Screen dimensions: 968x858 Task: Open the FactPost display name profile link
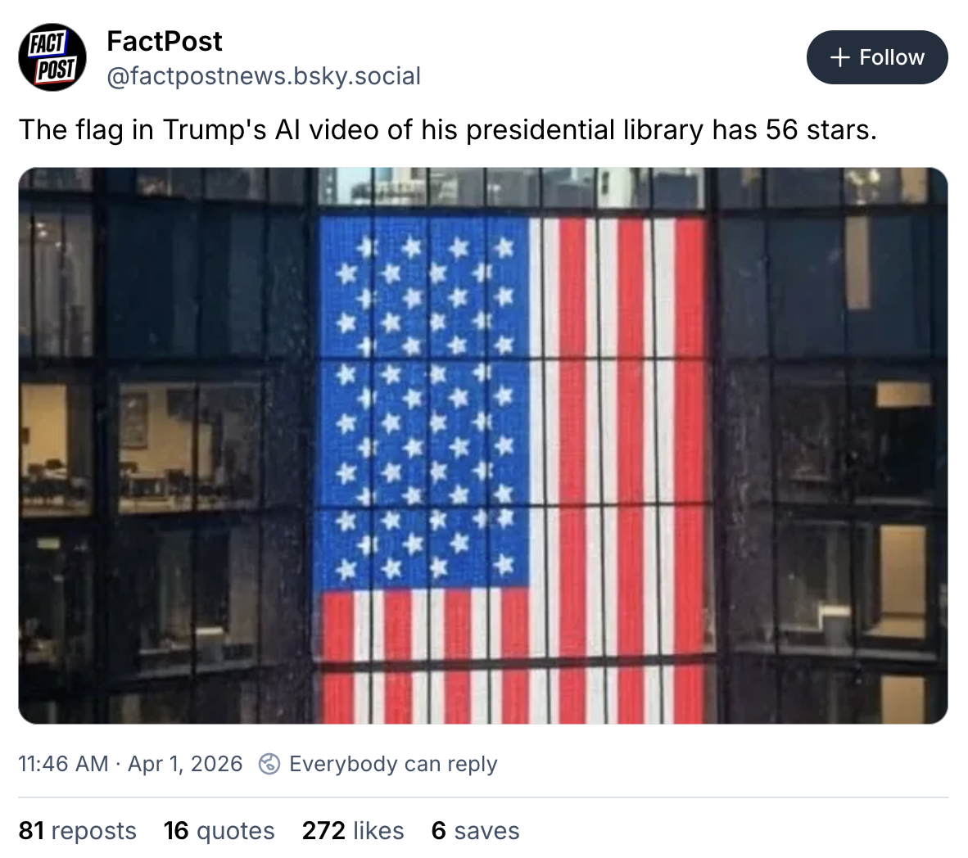pyautogui.click(x=165, y=41)
